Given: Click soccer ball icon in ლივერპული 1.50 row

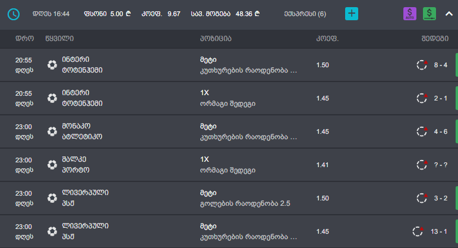Looking at the screenshot, I should tap(52, 198).
